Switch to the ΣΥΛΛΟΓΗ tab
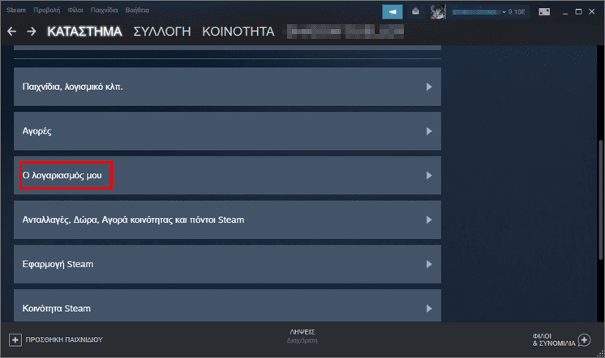 [x=162, y=32]
